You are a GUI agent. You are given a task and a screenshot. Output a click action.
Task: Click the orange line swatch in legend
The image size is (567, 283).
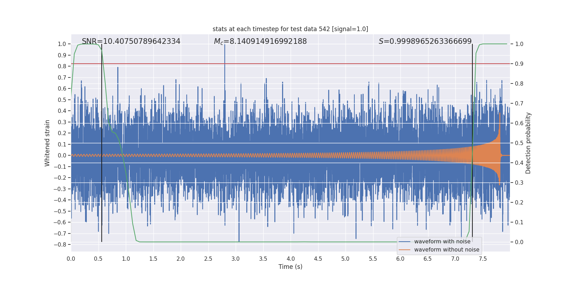point(405,250)
